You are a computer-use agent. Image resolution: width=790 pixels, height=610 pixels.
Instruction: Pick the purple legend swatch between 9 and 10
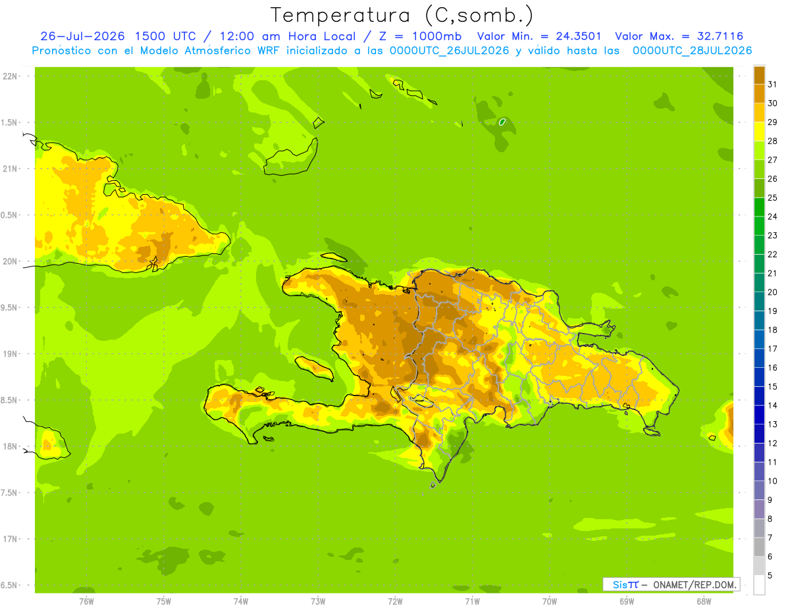pos(759,490)
